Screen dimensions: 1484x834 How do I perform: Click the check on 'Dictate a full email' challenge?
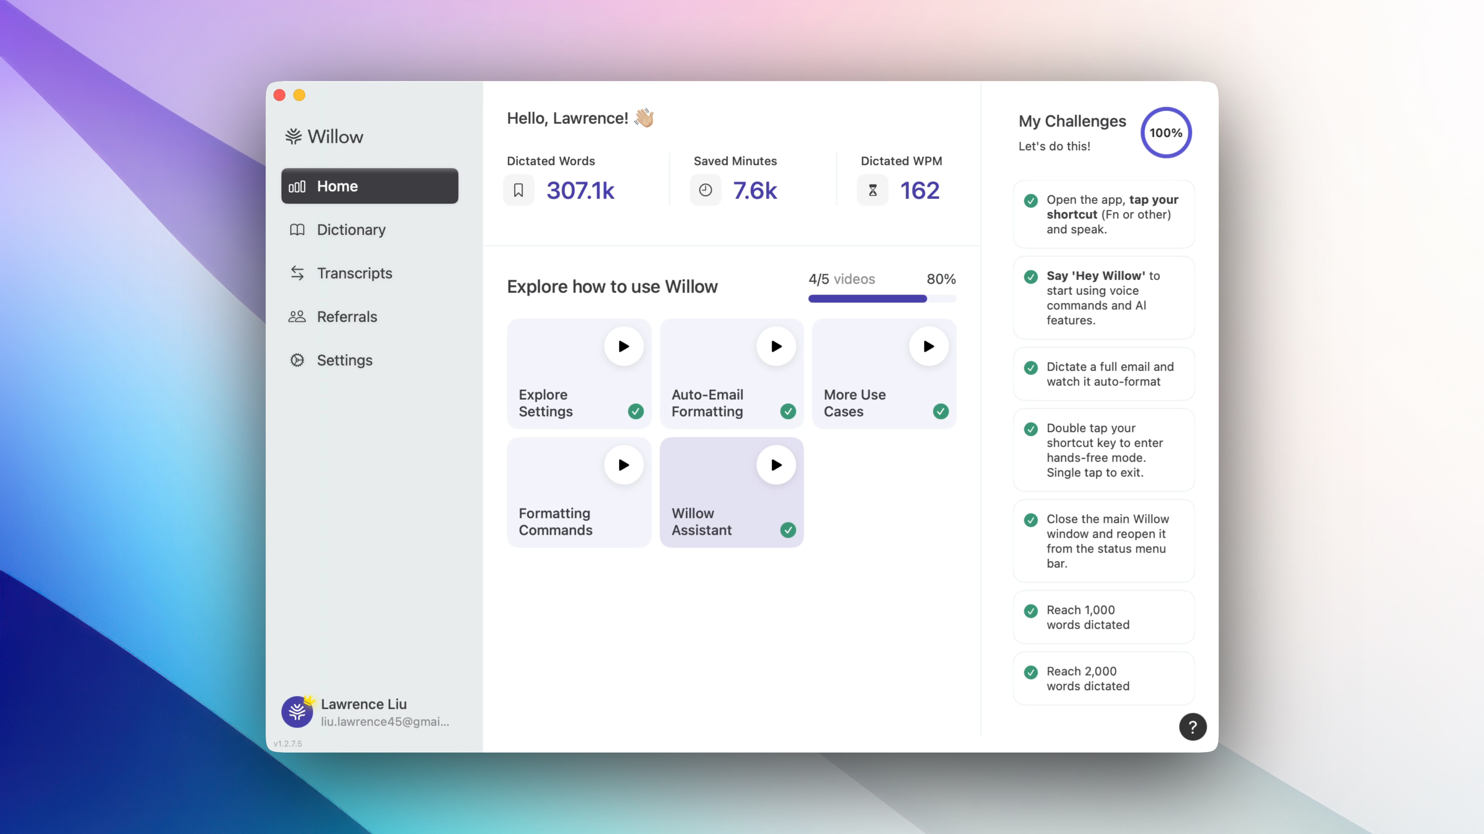(x=1031, y=368)
